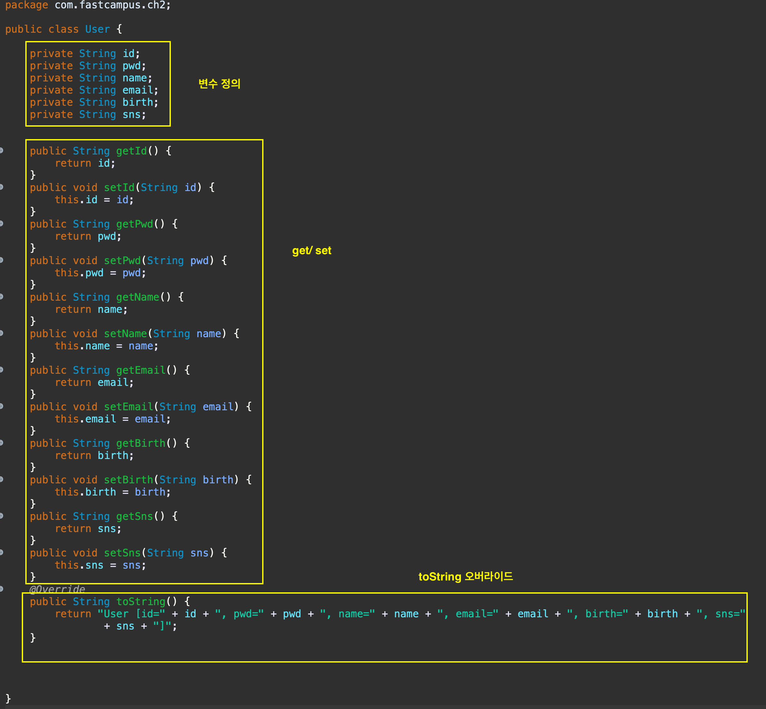Click fold icon beside getSns method

tap(2, 516)
